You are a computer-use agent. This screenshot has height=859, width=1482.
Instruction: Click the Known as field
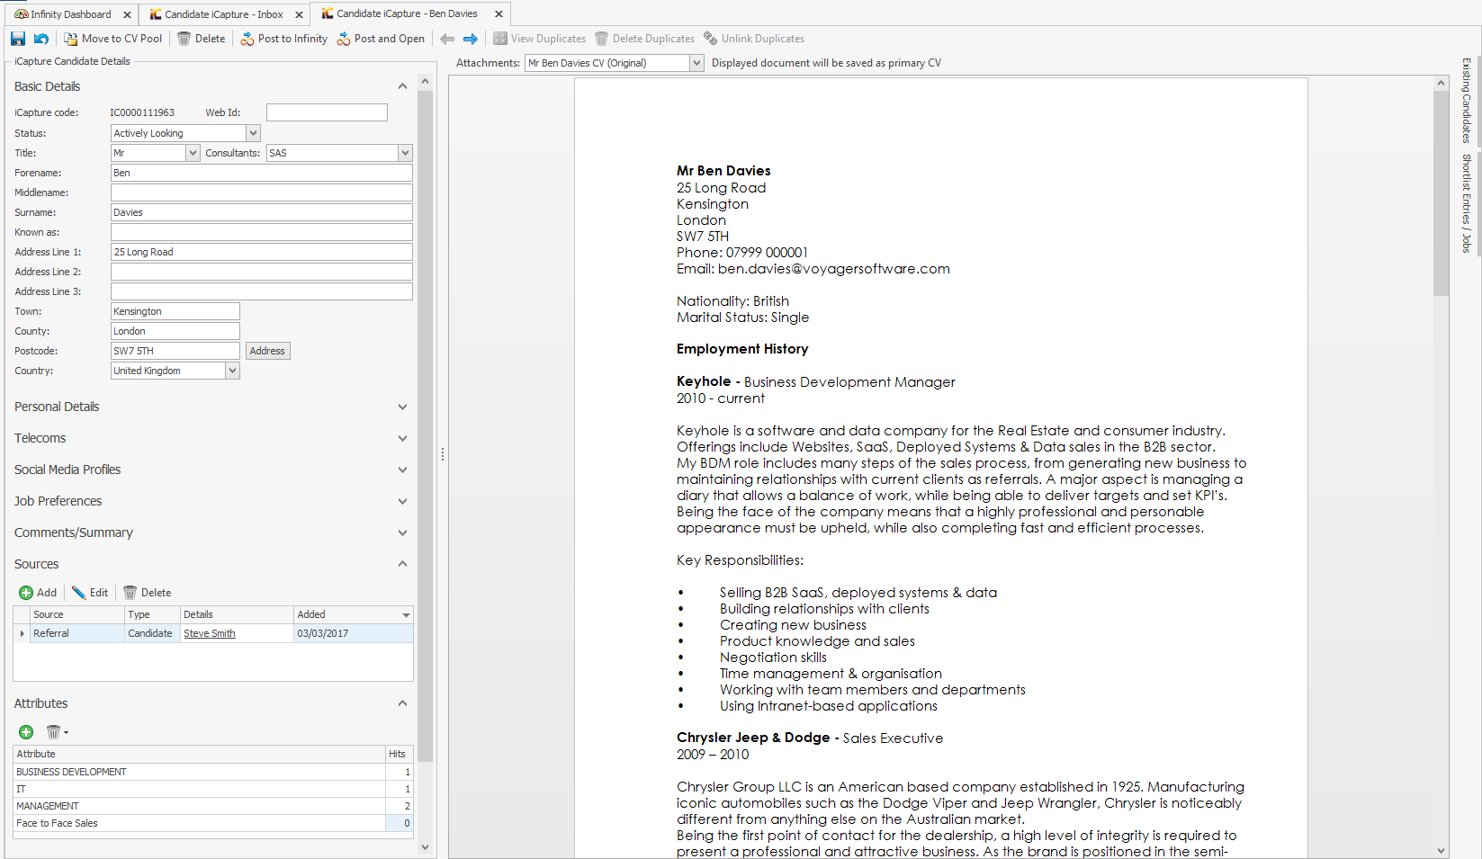(x=262, y=232)
